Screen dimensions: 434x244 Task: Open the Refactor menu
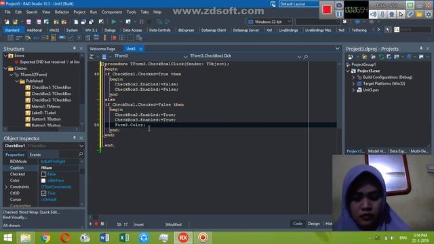62,12
